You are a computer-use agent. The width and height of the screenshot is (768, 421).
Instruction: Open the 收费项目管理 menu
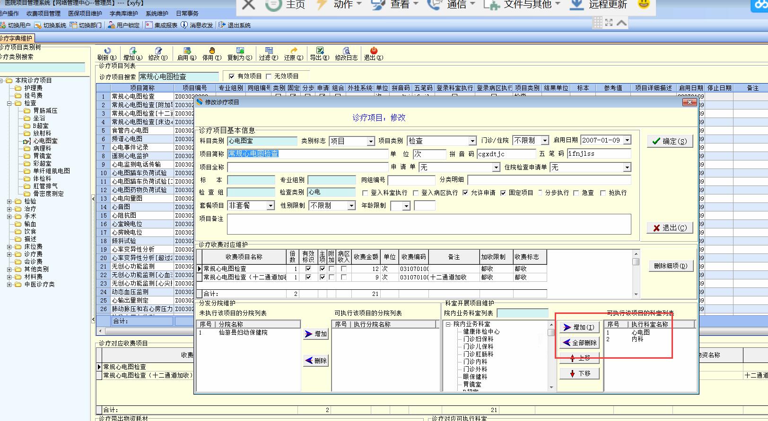44,14
